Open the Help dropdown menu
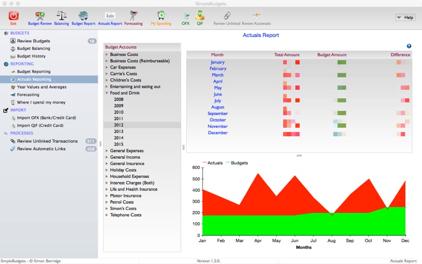 [405, 17]
